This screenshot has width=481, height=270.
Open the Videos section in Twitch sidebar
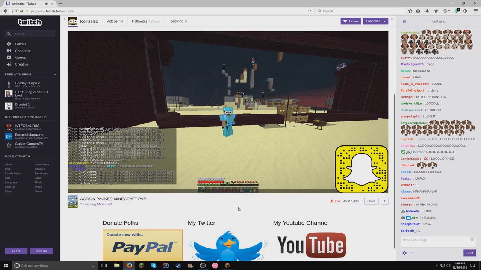[x=20, y=57]
